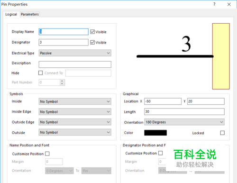Click the pin preview graphic
Screen dimensions: 237x183
pyautogui.click(x=183, y=56)
